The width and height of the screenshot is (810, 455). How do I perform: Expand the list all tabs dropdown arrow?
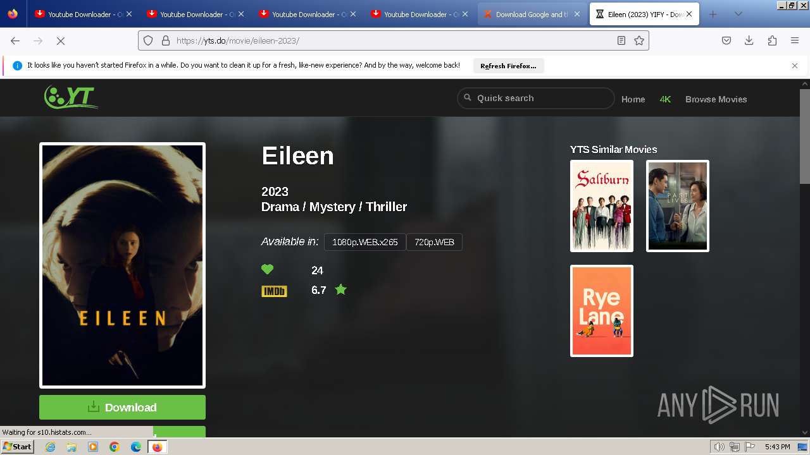(738, 14)
